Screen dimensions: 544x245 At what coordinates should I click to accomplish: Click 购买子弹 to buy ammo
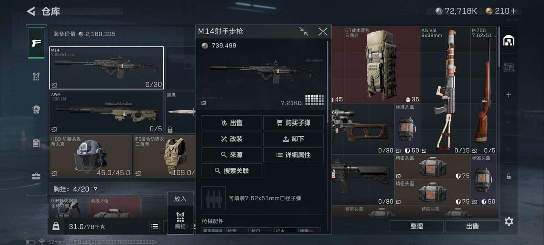coord(294,123)
